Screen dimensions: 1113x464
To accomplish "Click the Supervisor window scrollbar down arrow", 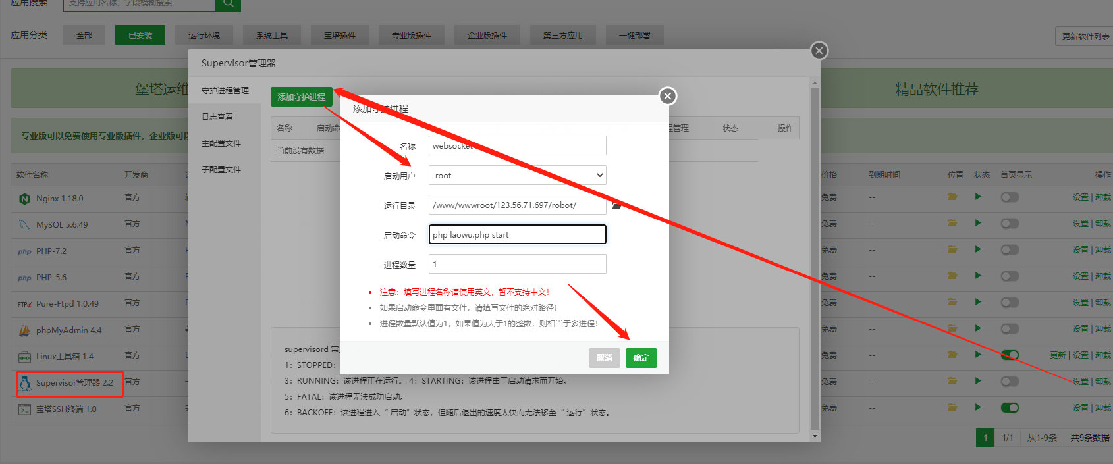I will pos(815,436).
